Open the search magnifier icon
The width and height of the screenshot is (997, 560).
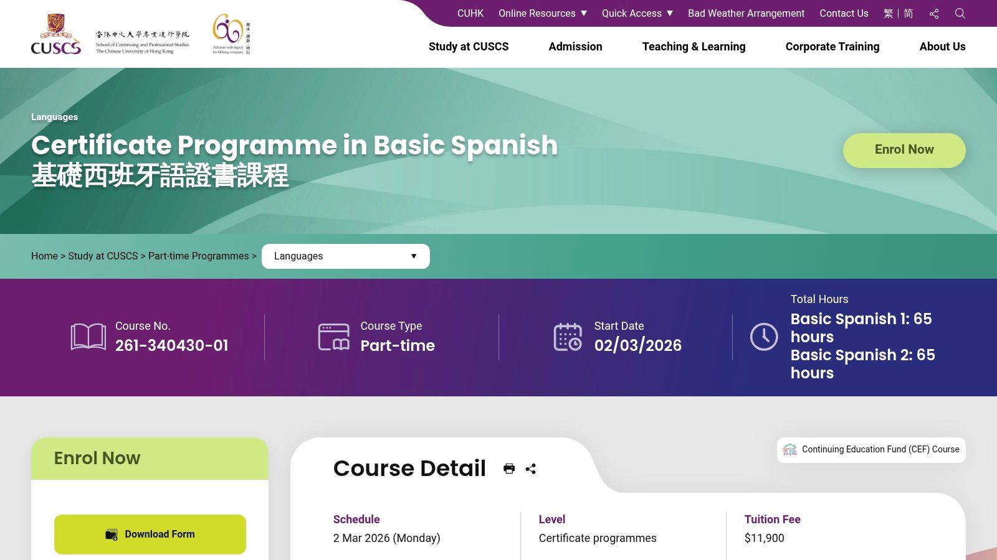pyautogui.click(x=960, y=14)
